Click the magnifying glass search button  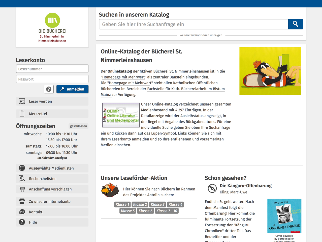click(x=296, y=24)
